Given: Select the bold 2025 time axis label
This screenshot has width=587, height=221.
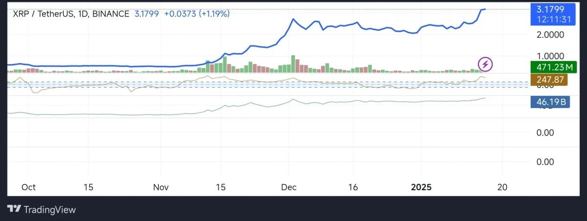Looking at the screenshot, I should 422,187.
